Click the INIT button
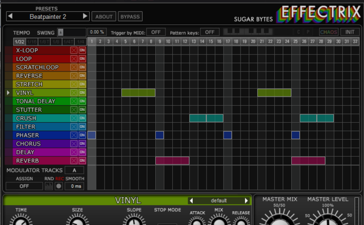Viewport: 364px width, 225px height. tap(350, 32)
